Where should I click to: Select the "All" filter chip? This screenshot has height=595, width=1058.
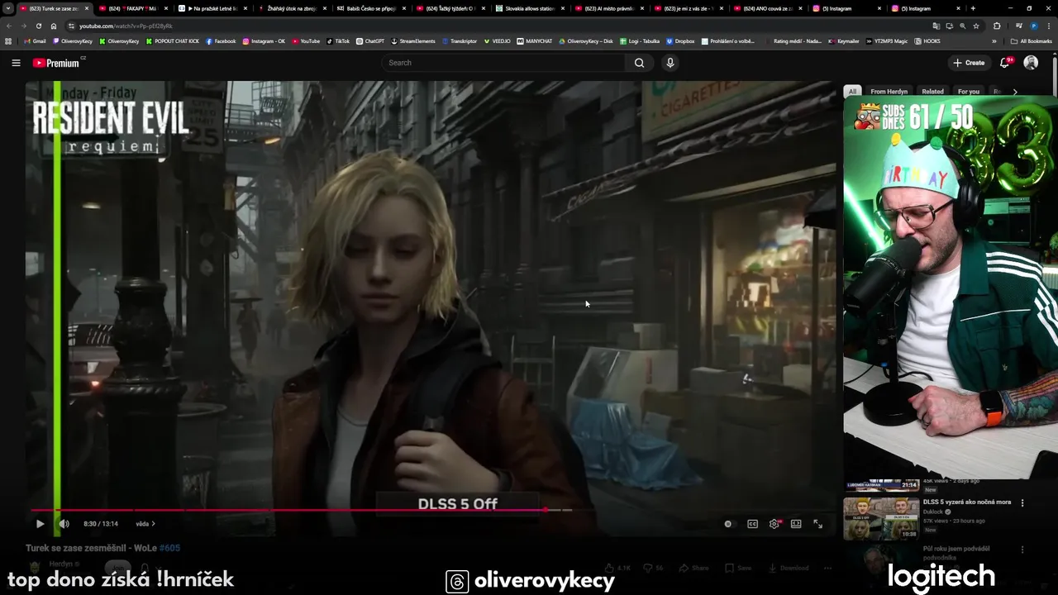(852, 92)
